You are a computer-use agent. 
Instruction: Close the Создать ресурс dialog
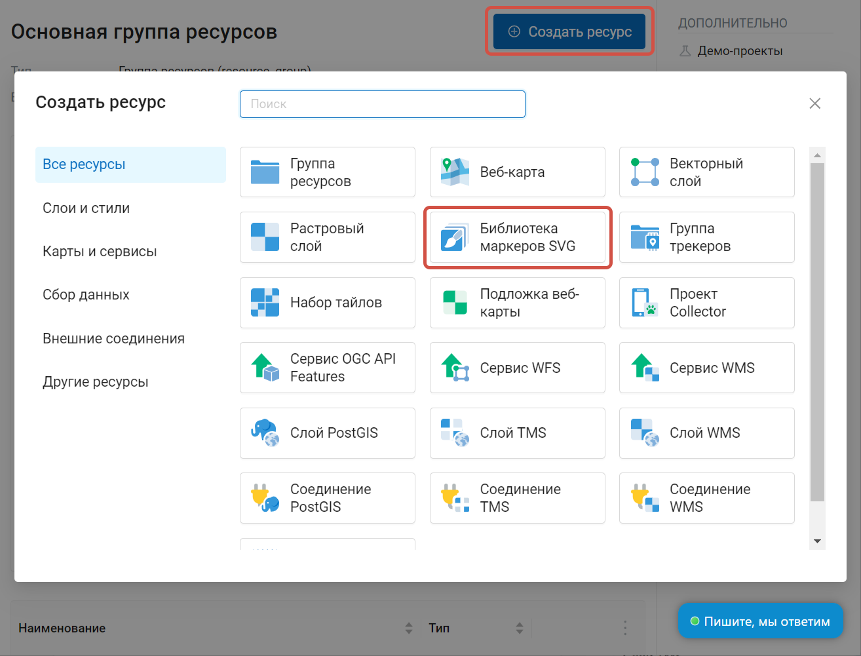[814, 104]
